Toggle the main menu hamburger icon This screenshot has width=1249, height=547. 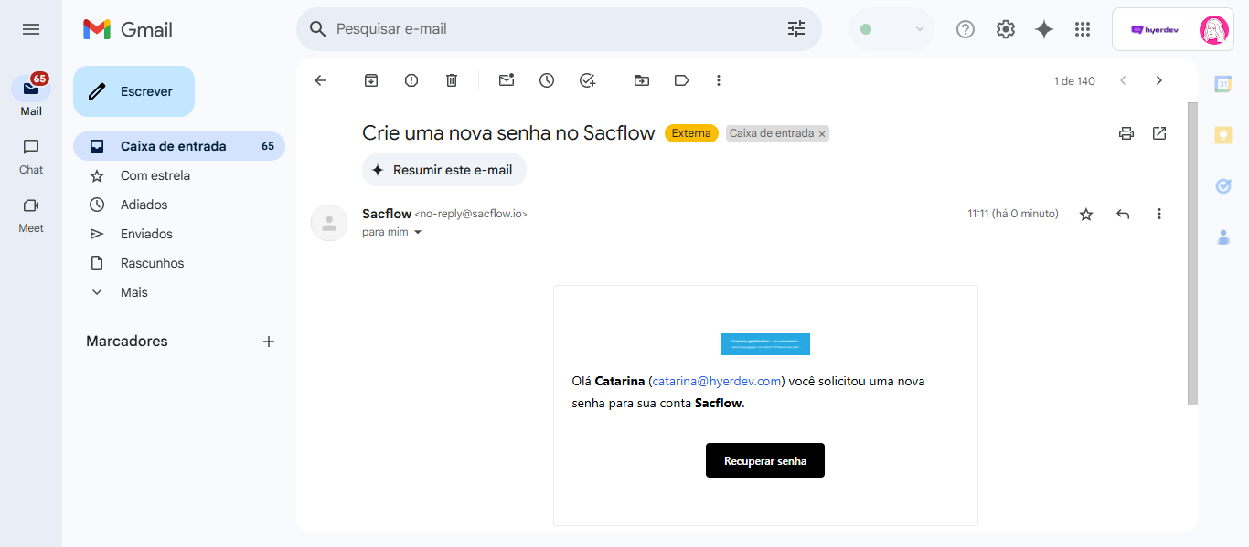[31, 29]
